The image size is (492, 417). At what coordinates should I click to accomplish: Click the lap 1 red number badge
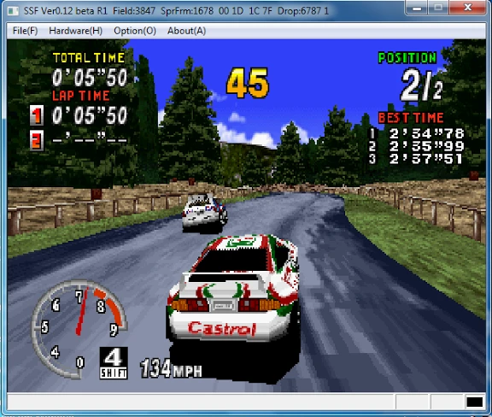point(37,115)
